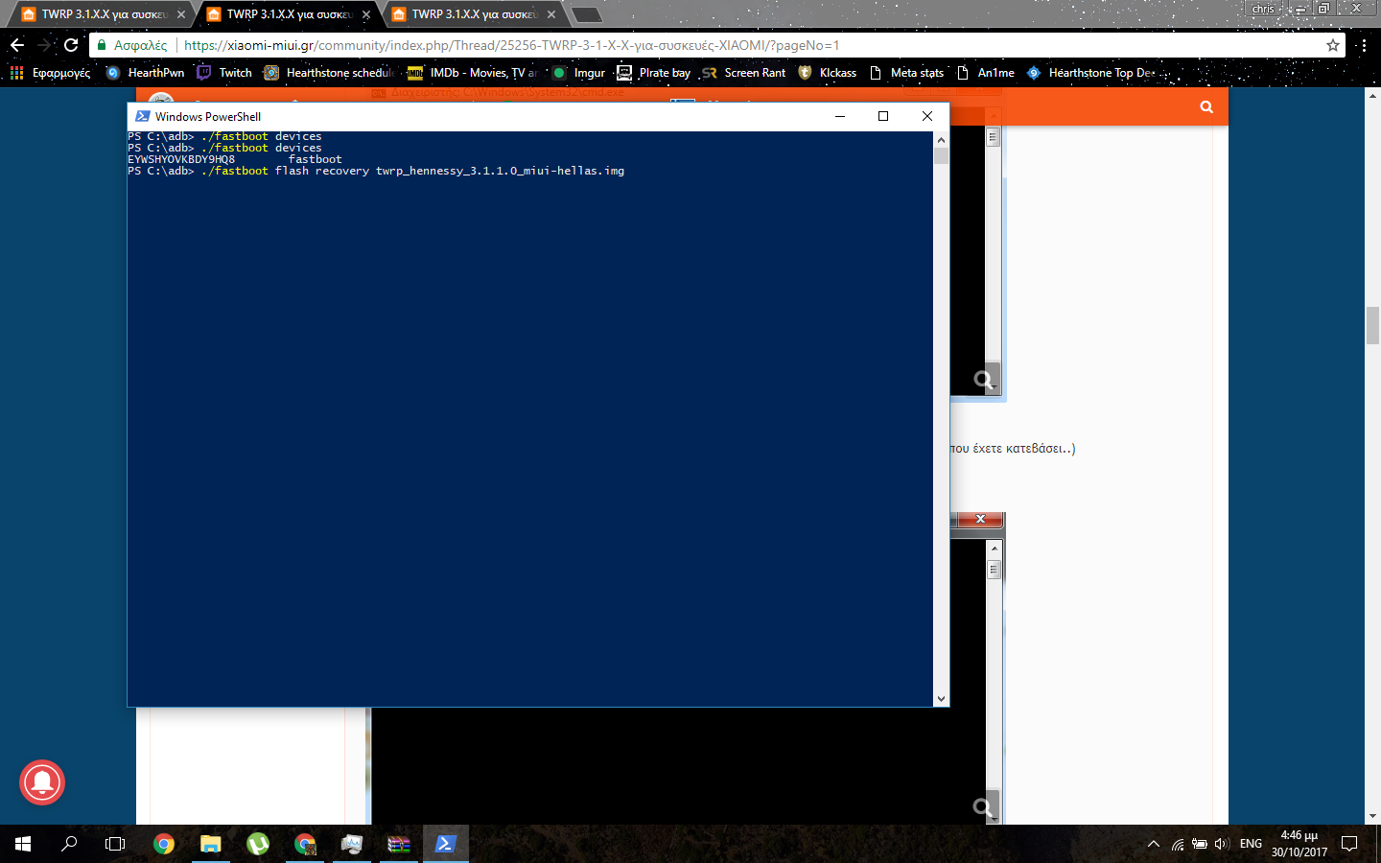
Task: Open the Twitch bookmark
Action: [224, 73]
